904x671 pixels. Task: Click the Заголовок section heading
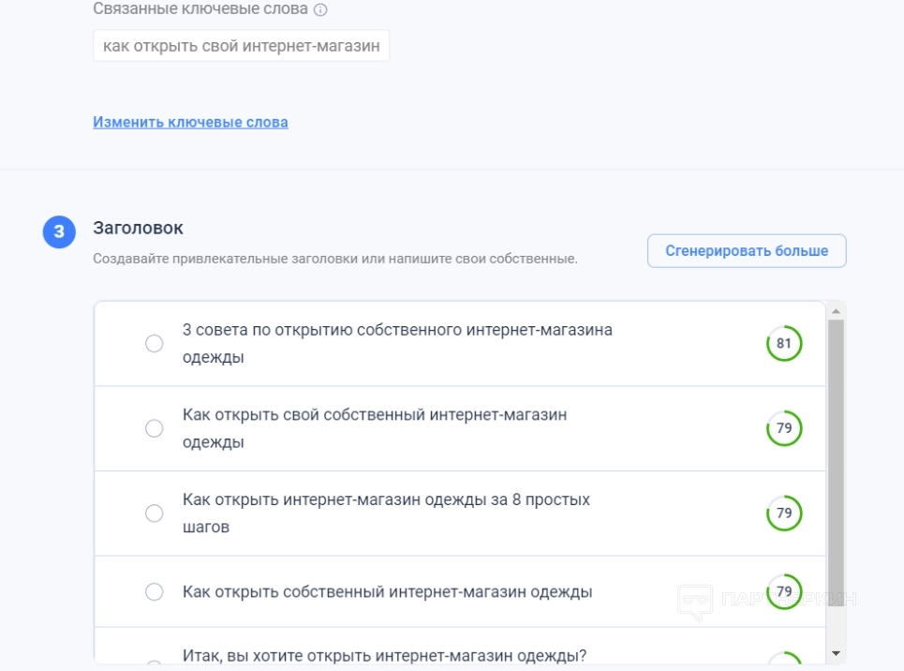[139, 228]
